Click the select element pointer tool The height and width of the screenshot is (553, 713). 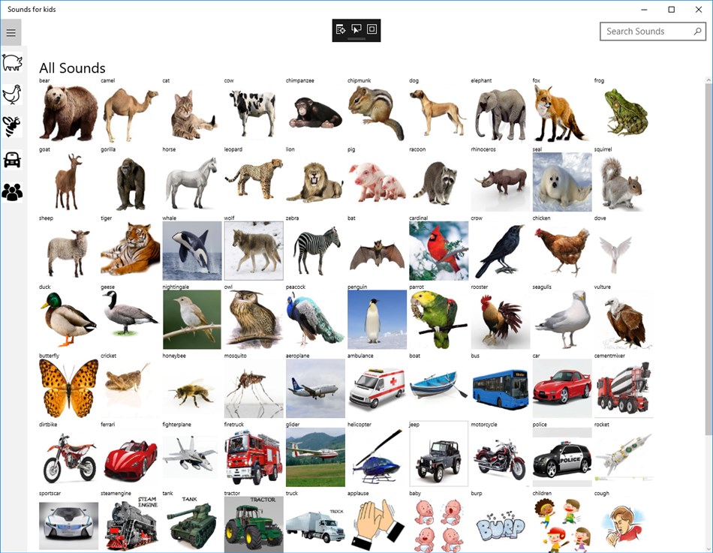(x=356, y=29)
